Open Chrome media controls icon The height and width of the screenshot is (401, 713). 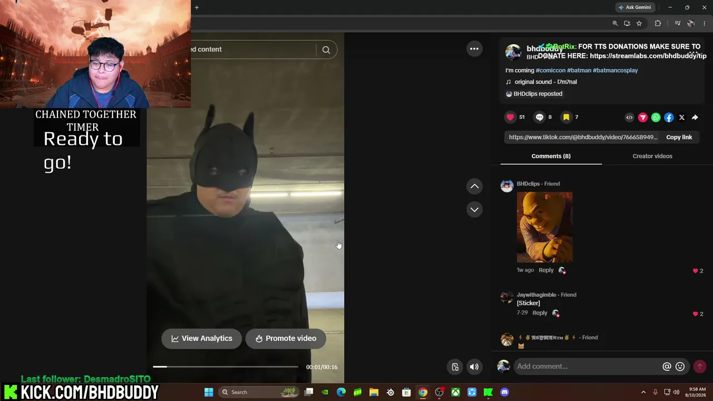677,23
